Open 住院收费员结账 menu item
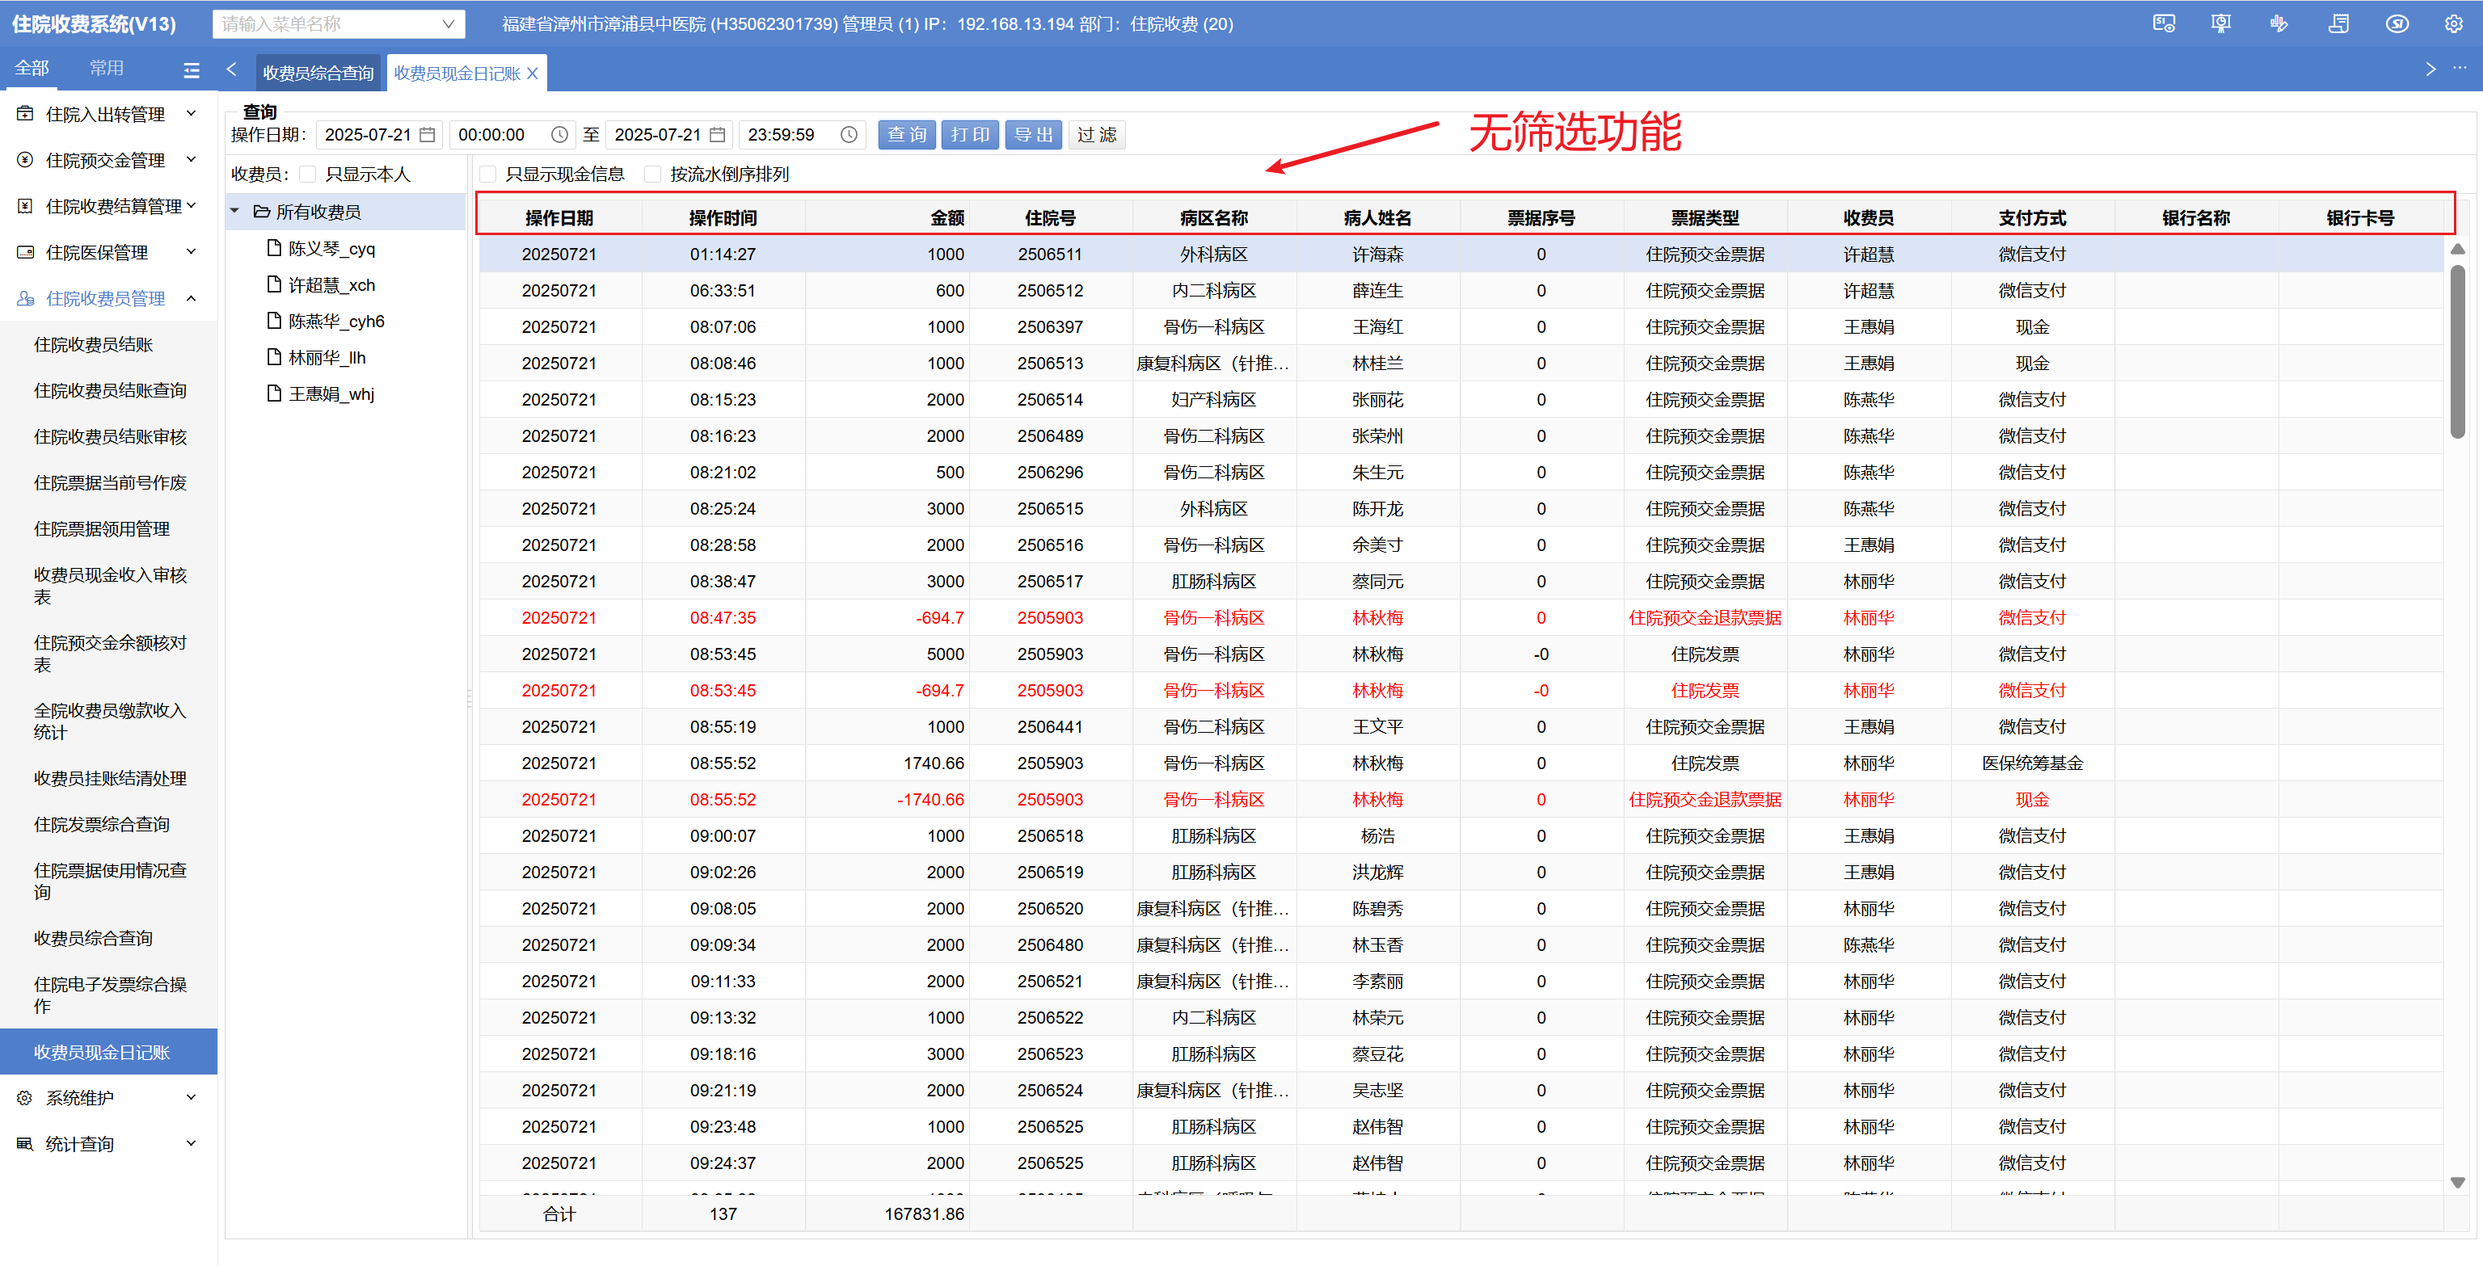The width and height of the screenshot is (2483, 1266). click(94, 345)
